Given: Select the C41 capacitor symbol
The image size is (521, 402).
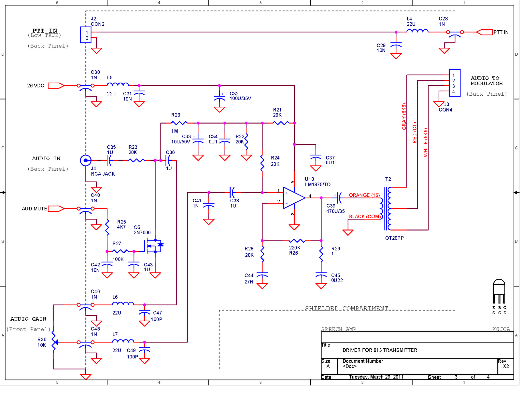Looking at the screenshot, I should [209, 206].
